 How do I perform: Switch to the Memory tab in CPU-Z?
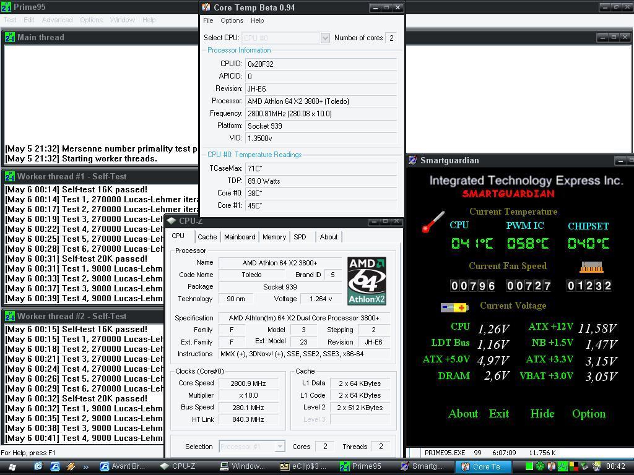274,237
